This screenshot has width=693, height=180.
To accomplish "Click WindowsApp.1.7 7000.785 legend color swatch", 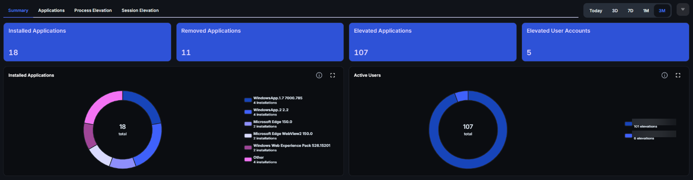I will pyautogui.click(x=247, y=100).
